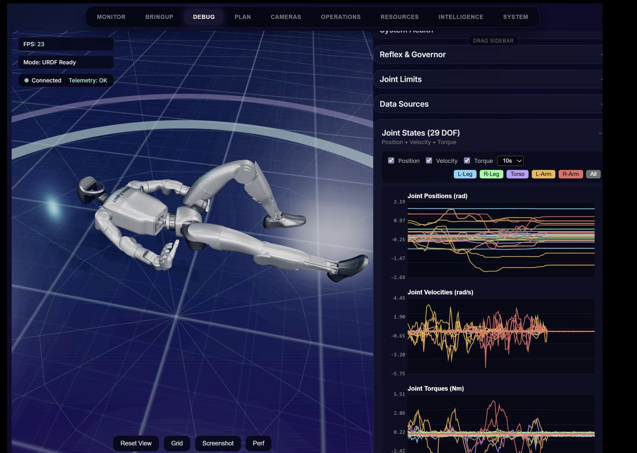Select the L-Arm joint filter
This screenshot has width=637, height=453.
[543, 174]
